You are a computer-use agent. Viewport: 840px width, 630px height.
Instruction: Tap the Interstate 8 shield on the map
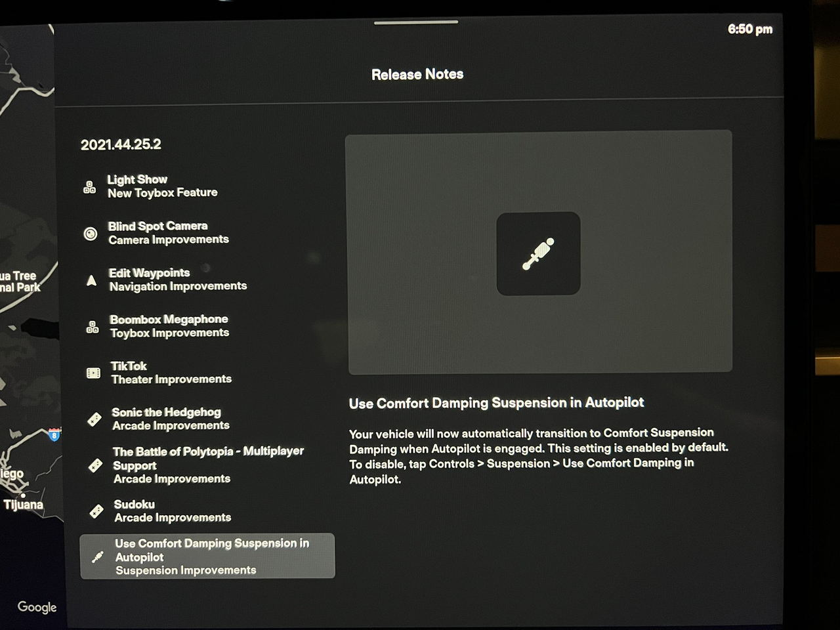pyautogui.click(x=54, y=434)
